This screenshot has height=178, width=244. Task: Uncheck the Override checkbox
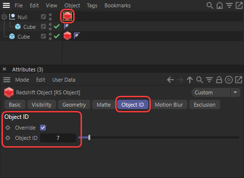click(43, 128)
